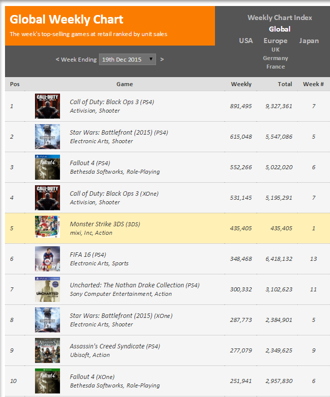The width and height of the screenshot is (330, 397).
Task: Click total sales value 2,957,830
Action: point(278,381)
